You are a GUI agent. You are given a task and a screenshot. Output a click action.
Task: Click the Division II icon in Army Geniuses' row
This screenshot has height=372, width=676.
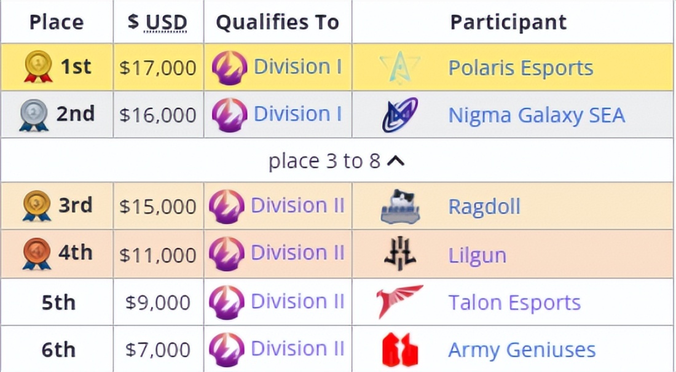(x=227, y=349)
